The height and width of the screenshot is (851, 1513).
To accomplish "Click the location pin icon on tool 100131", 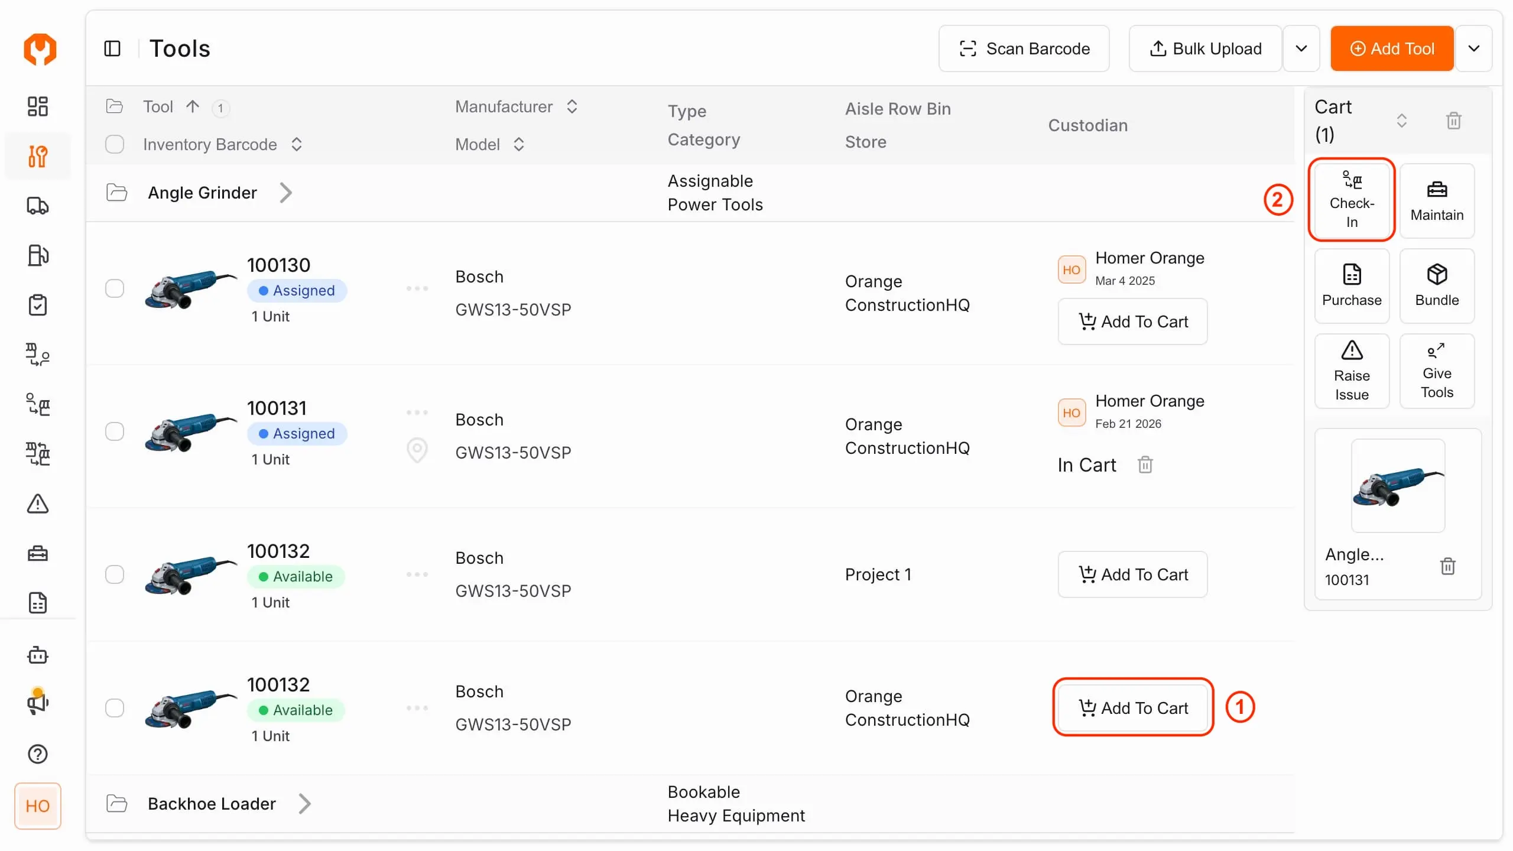I will [x=417, y=450].
